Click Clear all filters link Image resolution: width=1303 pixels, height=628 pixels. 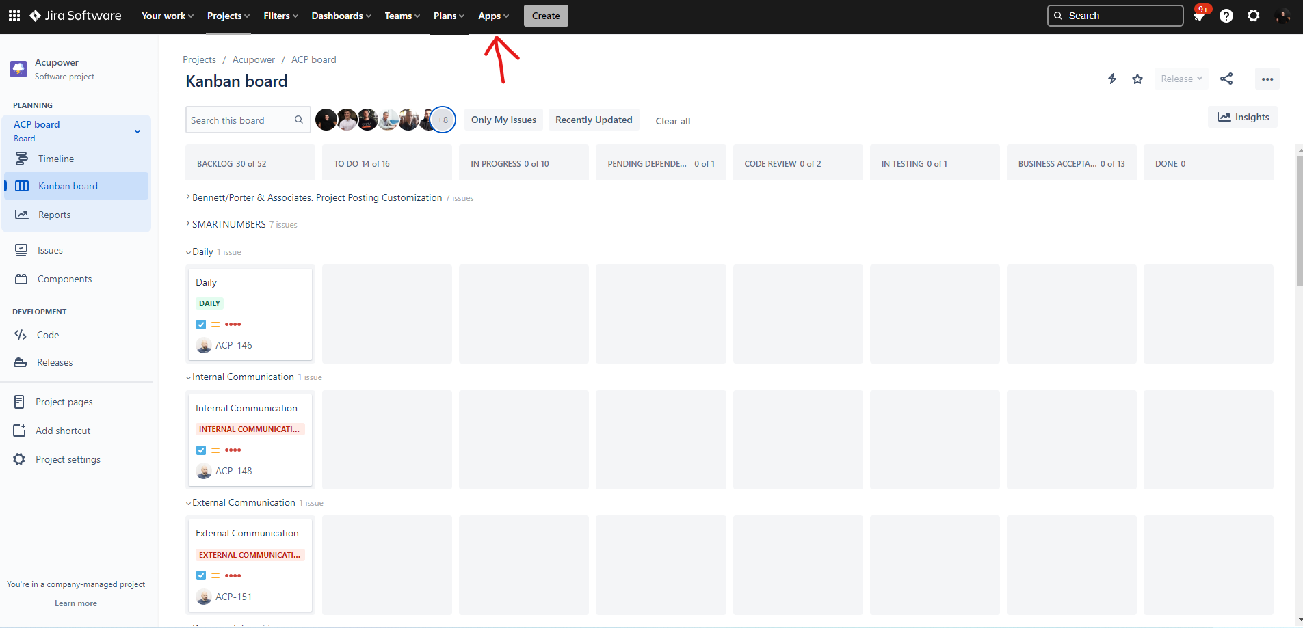(672, 121)
